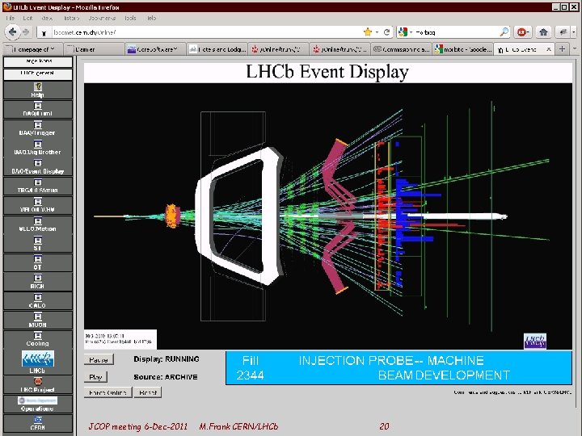Close the LHCb Event Display tab
Image resolution: width=582 pixels, height=436 pixels.
click(549, 49)
